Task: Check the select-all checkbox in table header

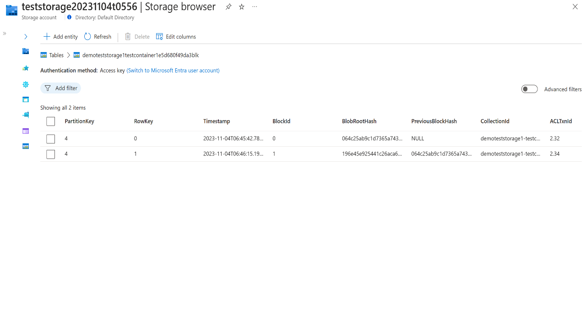Action: [x=51, y=121]
